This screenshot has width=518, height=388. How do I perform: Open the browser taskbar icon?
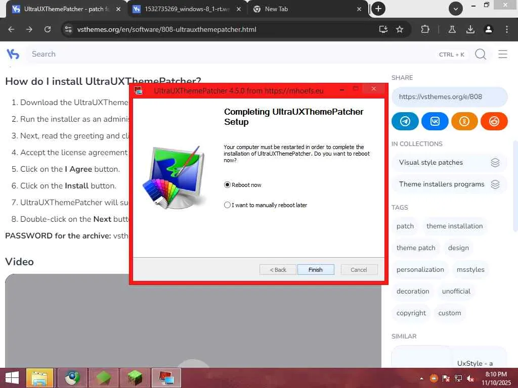point(72,378)
